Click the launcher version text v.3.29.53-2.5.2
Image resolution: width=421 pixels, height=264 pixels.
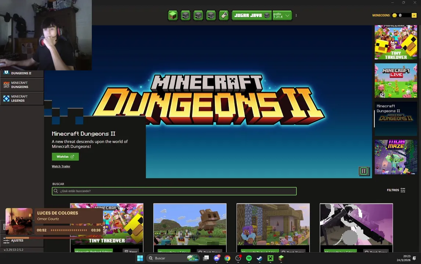click(14, 250)
